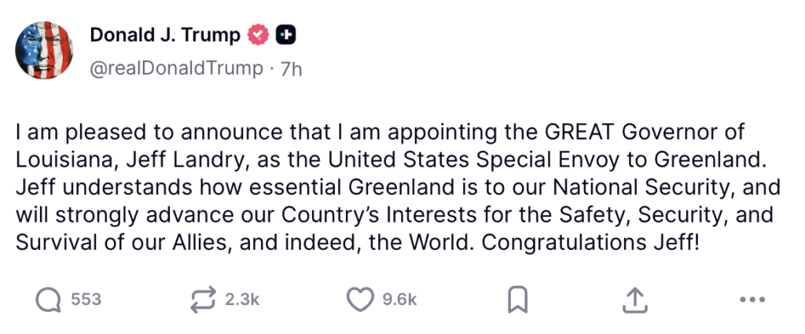Click the red verified checkmark badge
This screenshot has height=334, width=805.
[259, 35]
